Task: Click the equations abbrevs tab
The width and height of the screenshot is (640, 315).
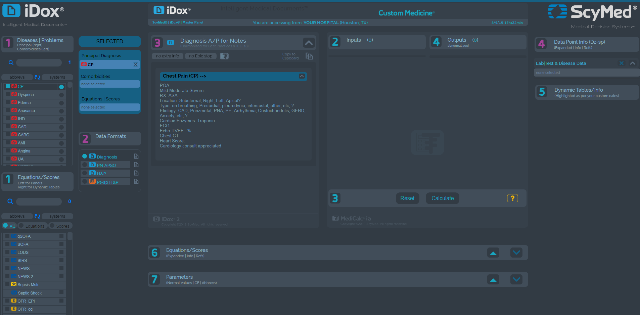Action: click(x=17, y=216)
